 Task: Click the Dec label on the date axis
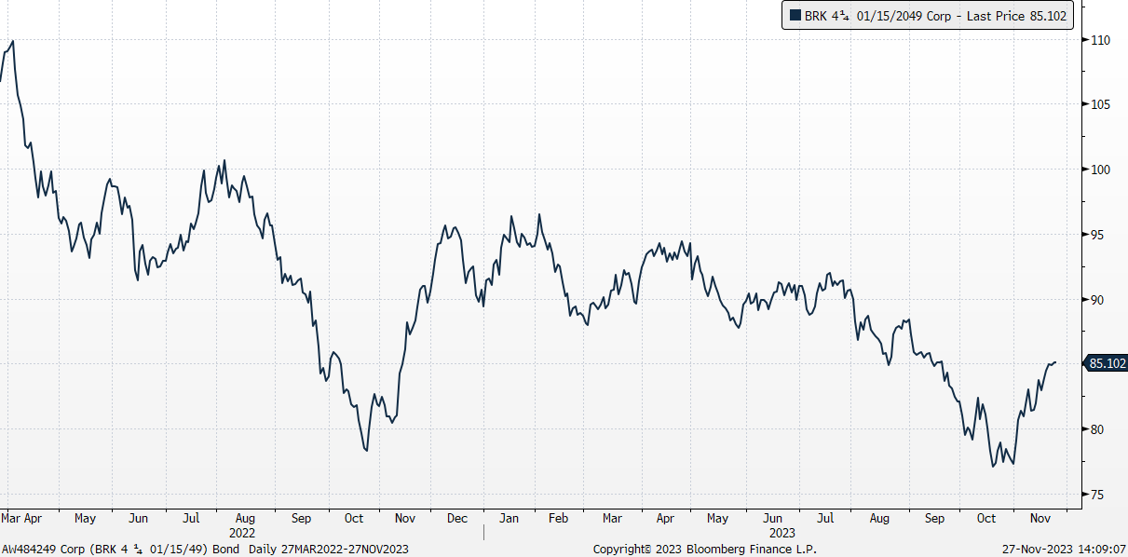(457, 518)
